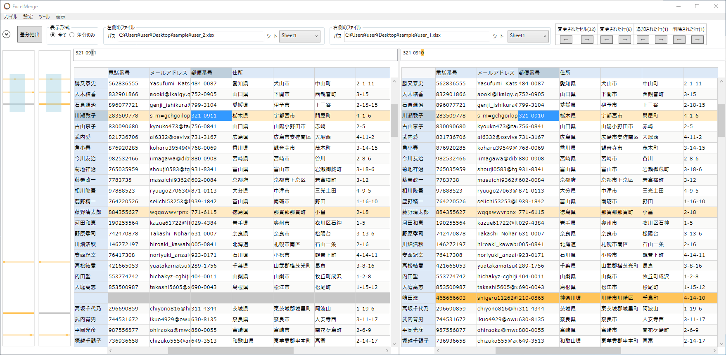The image size is (726, 355).
Task: Select row header 藤野清太郎 in left grid
Action: [91, 212]
